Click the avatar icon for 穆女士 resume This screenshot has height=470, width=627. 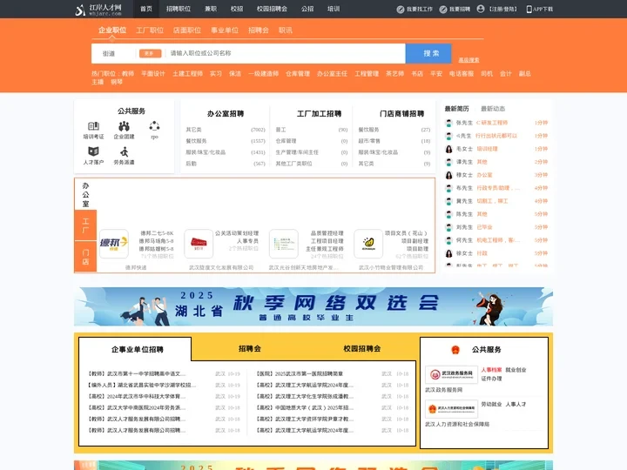coord(448,175)
